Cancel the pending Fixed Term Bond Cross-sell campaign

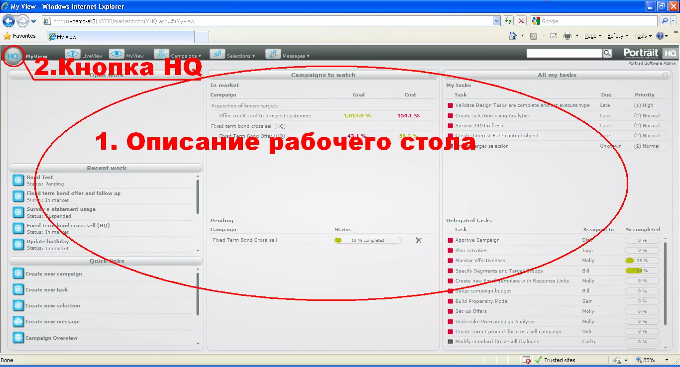[418, 240]
